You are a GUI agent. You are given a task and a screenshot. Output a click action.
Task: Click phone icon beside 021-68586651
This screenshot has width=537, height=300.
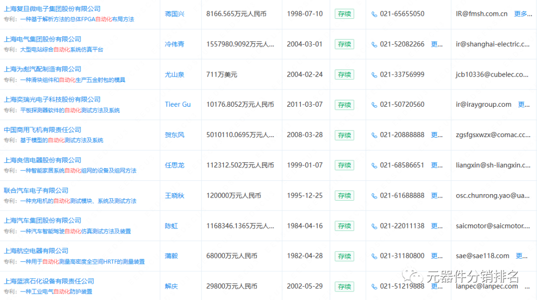(374, 165)
